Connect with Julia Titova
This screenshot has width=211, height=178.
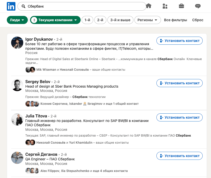click(179, 117)
